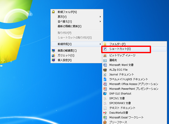
Task: Create a new ビットマップ イメージ
Action: coord(134,55)
